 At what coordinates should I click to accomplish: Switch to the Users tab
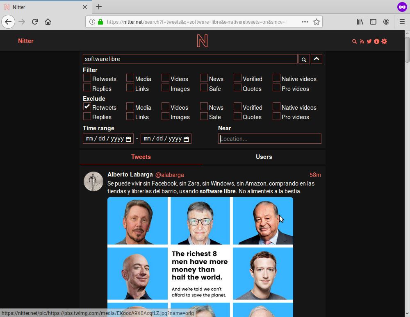click(264, 157)
